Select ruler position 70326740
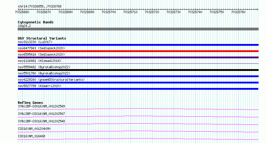This screenshot has height=143, width=267. click(195, 12)
